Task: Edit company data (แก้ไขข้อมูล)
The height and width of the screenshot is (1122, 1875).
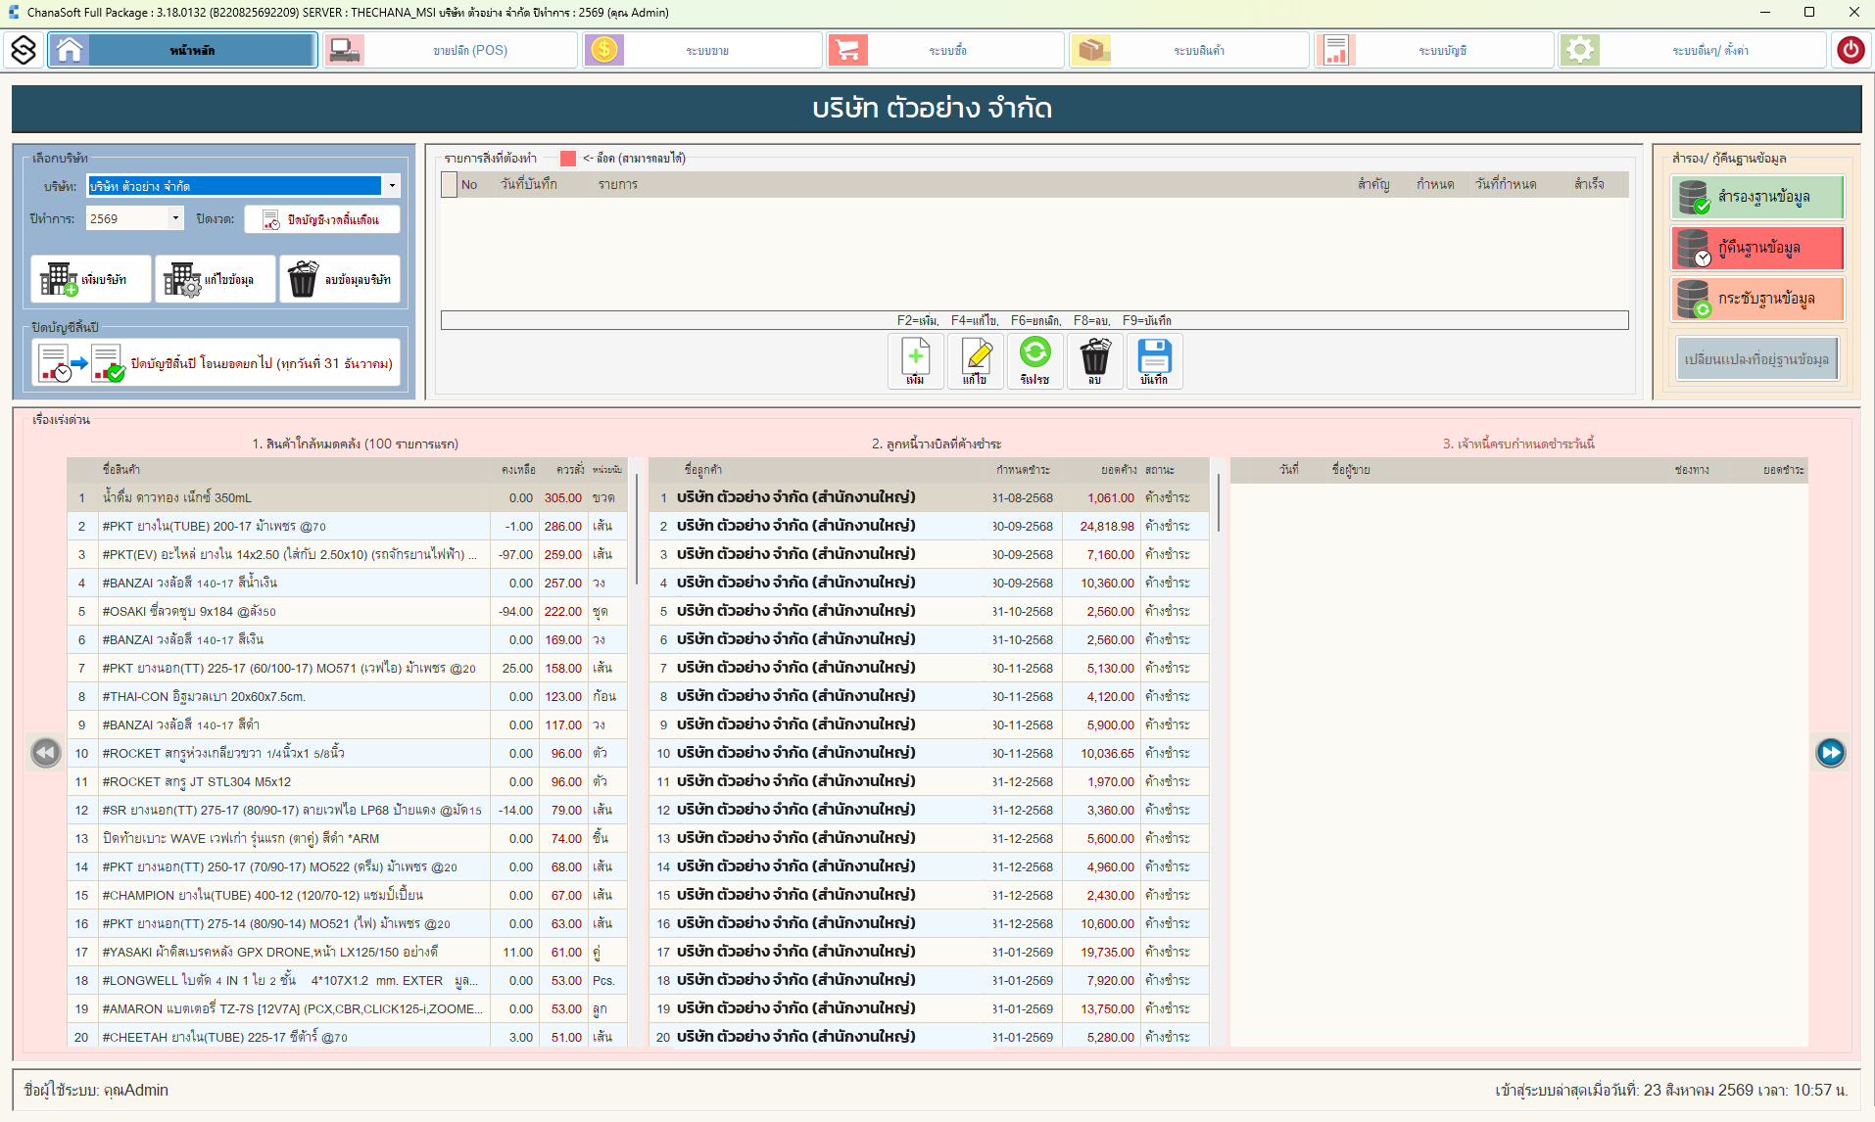Action: point(215,279)
